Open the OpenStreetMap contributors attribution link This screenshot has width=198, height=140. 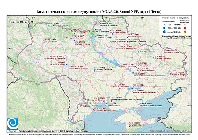170,131
